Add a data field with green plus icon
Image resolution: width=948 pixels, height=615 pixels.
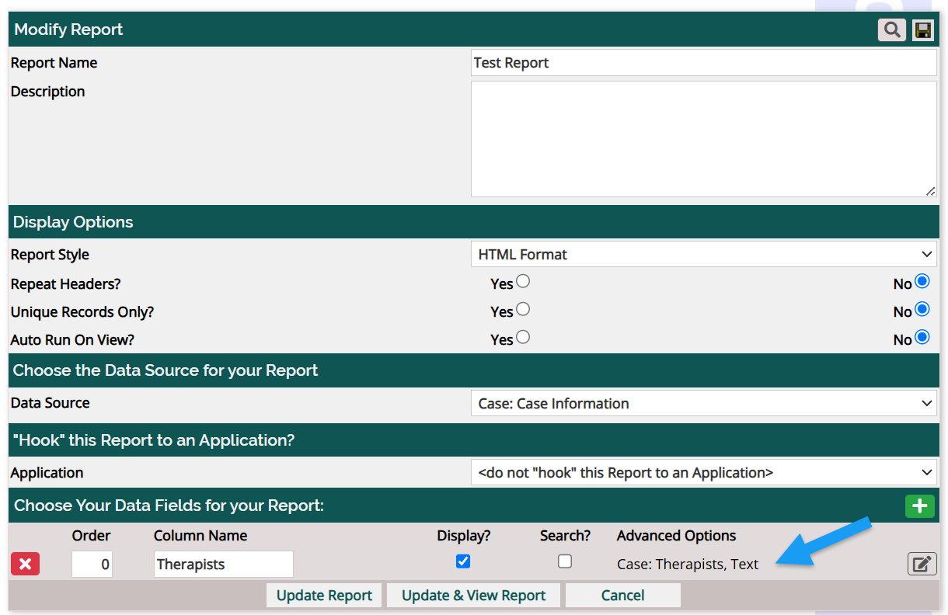[920, 506]
